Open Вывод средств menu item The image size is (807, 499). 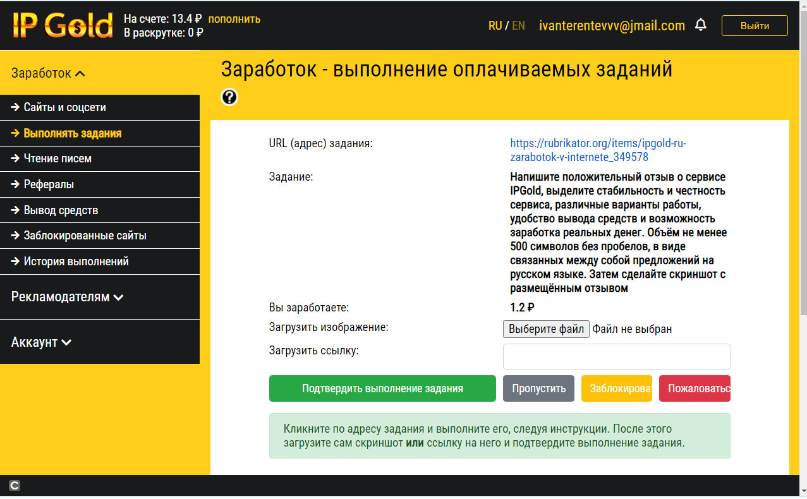click(x=100, y=210)
